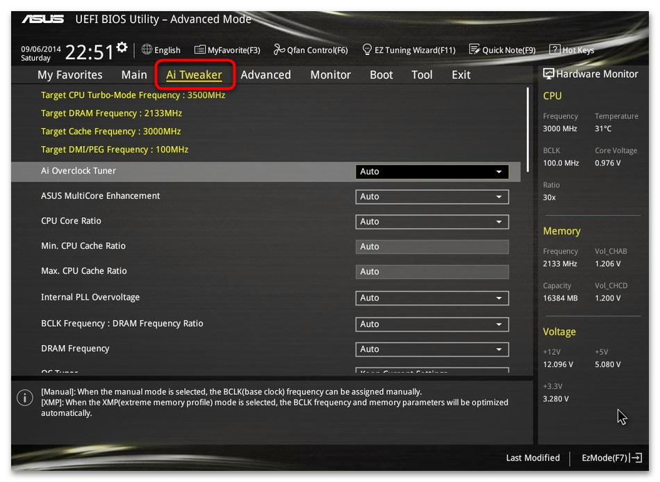660x482 pixels.
Task: Click the Max. CPU Cache Ratio field
Action: [x=431, y=272]
